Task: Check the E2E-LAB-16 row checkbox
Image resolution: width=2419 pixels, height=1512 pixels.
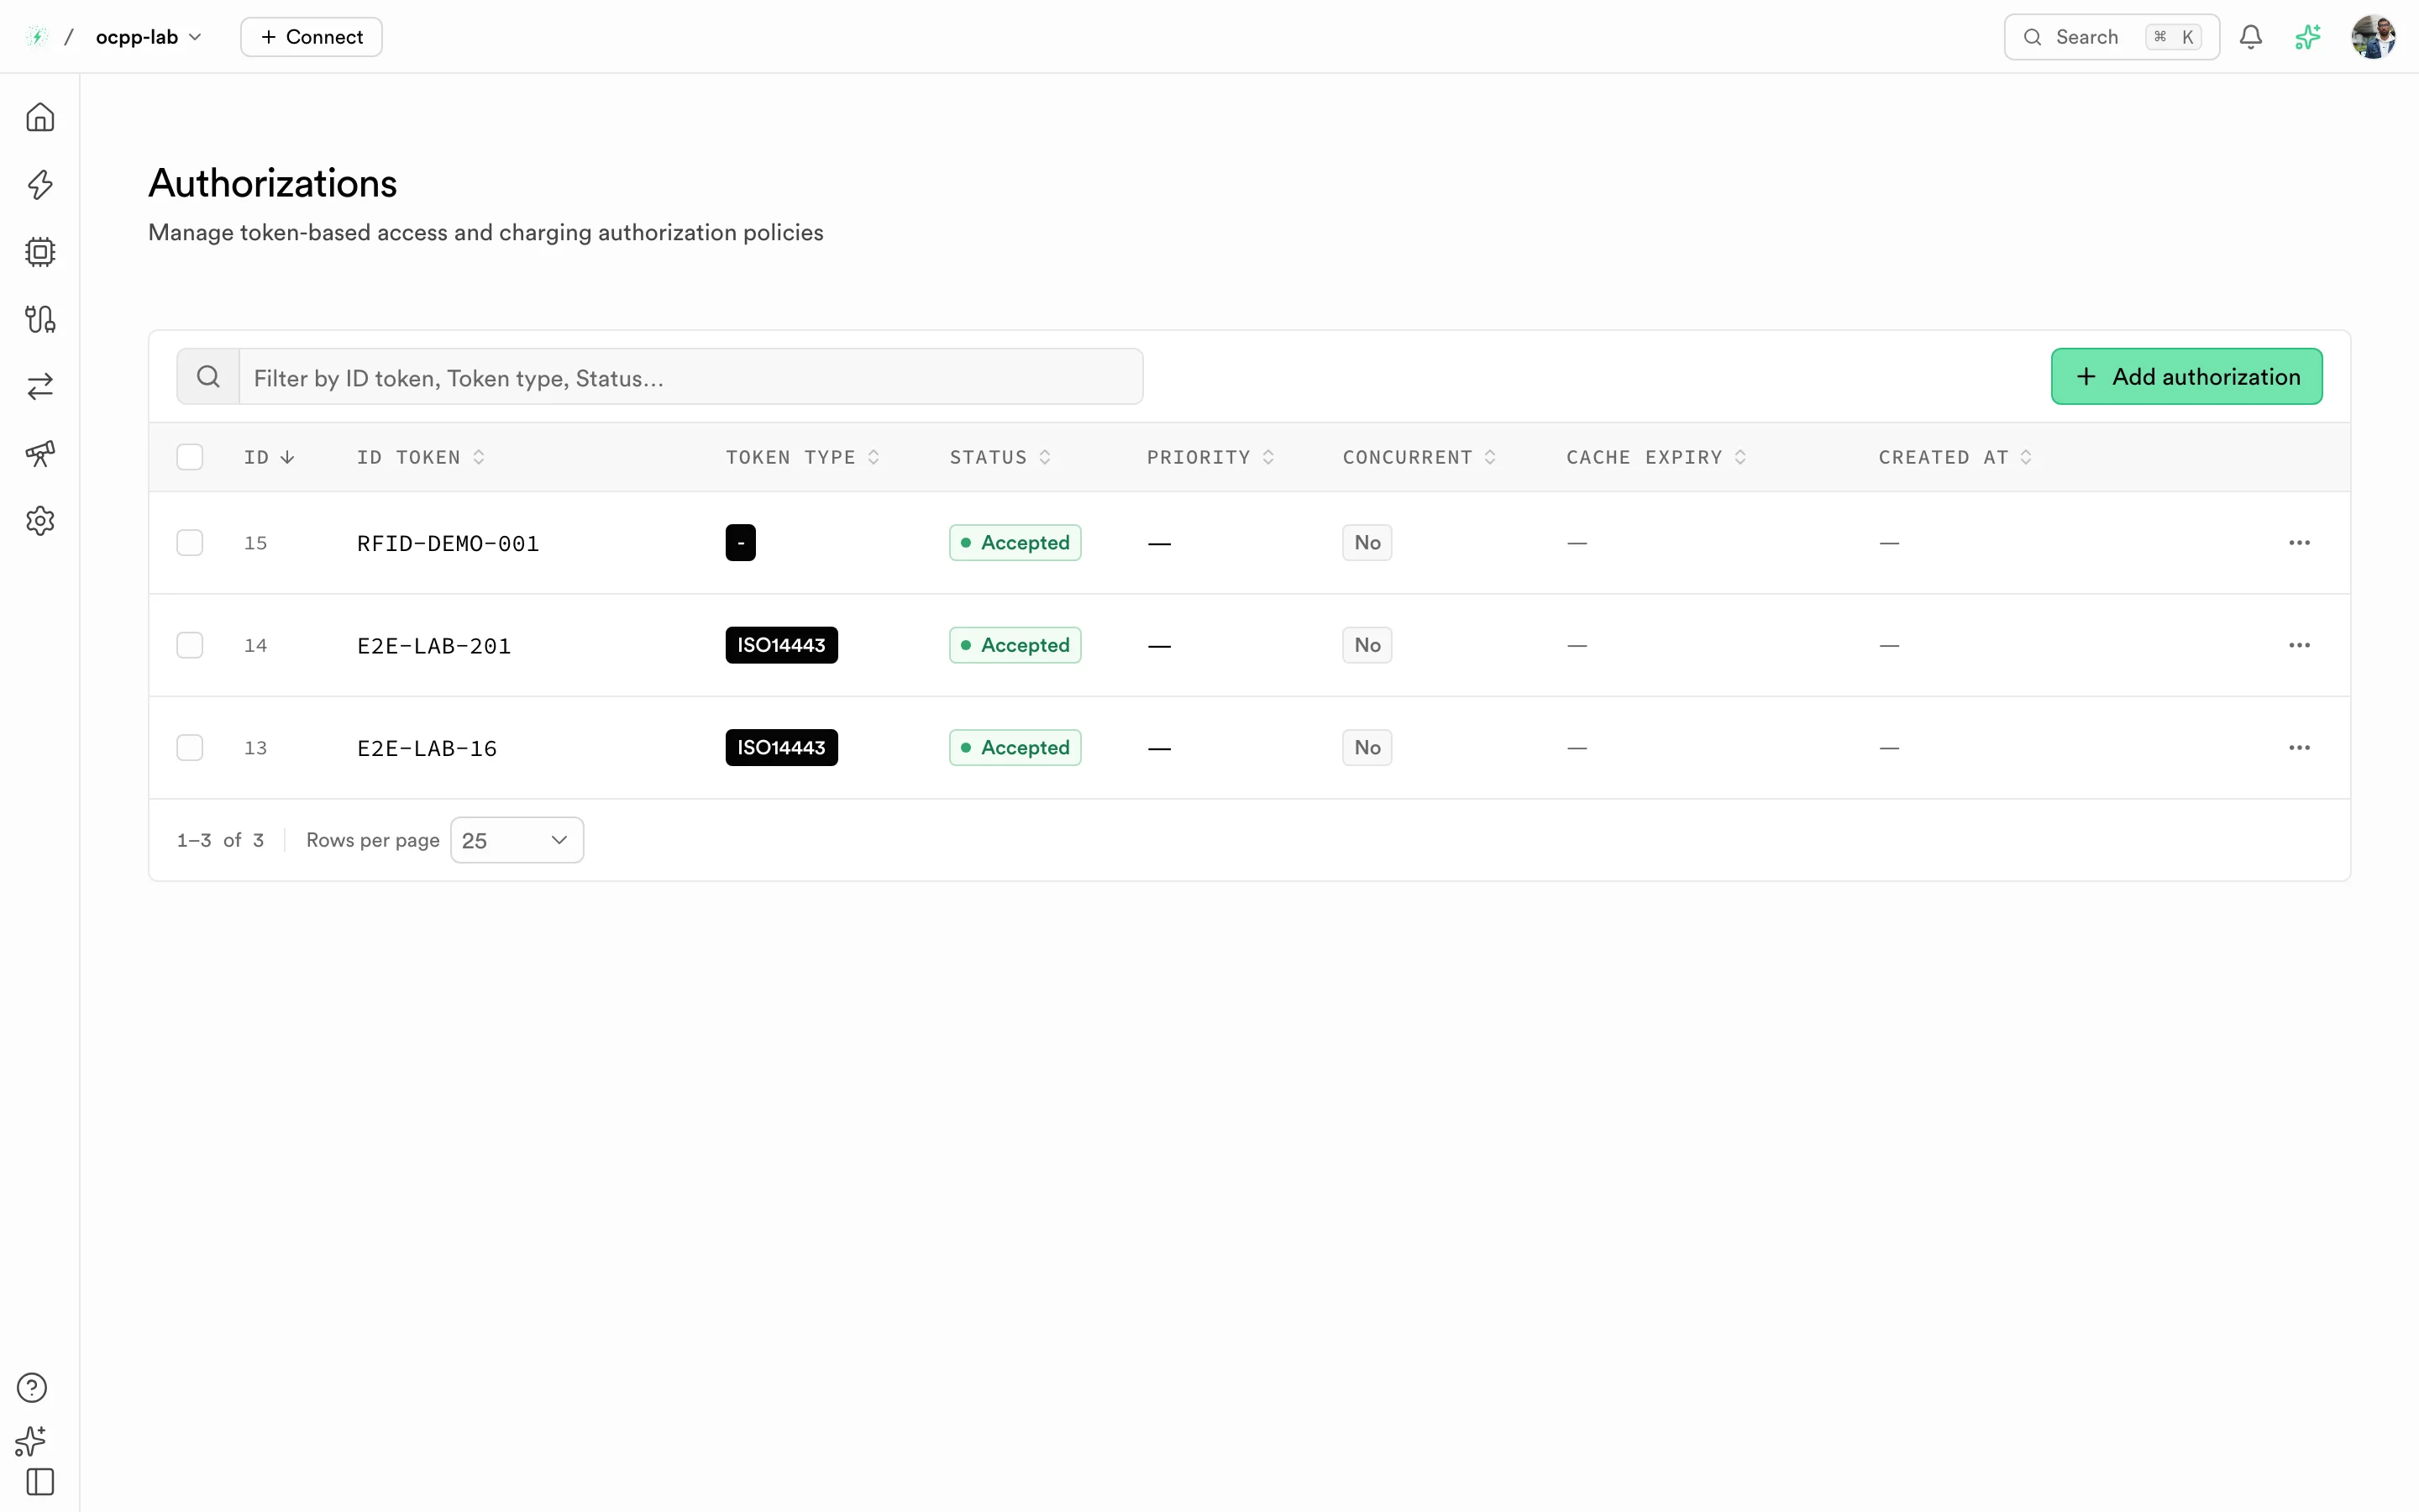Action: point(190,748)
